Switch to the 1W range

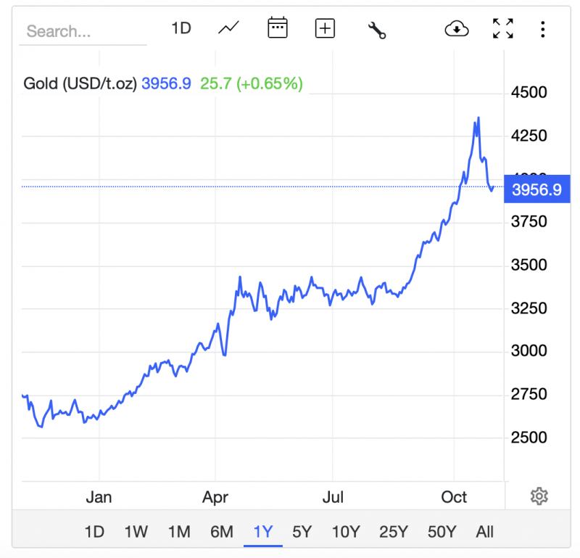[136, 532]
